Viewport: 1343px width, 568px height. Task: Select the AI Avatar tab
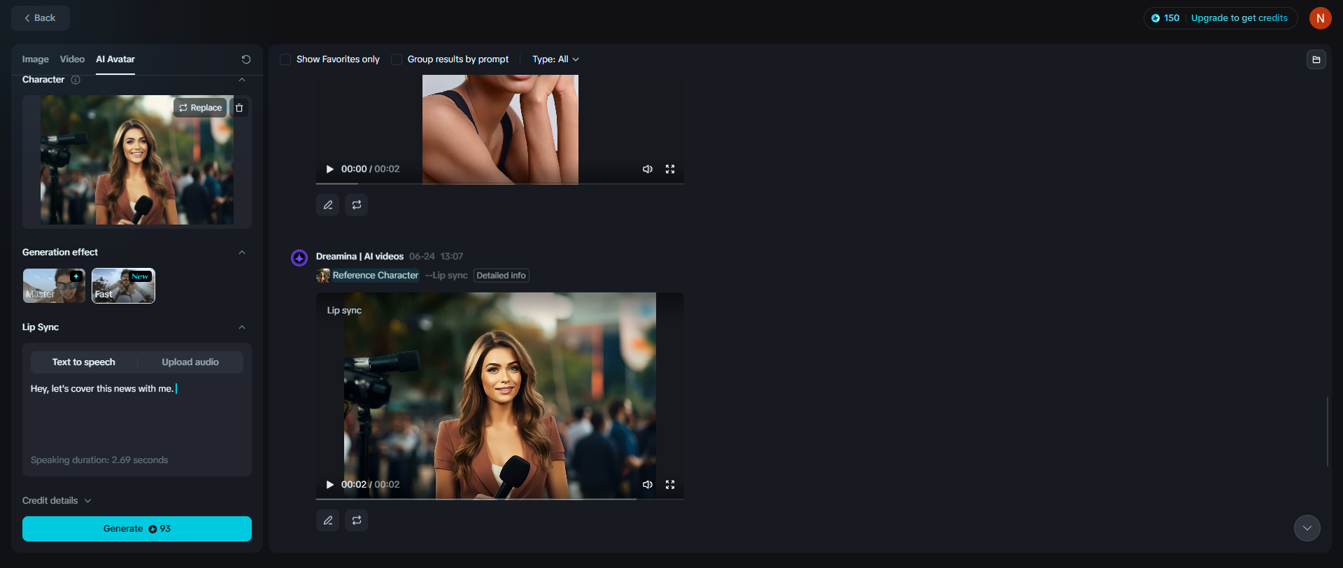pyautogui.click(x=115, y=59)
